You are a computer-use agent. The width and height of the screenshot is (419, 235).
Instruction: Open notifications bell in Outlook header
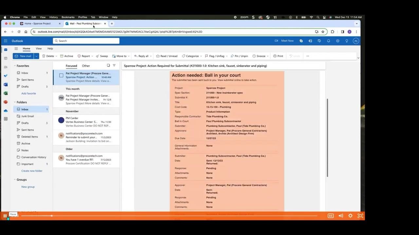tap(328, 41)
